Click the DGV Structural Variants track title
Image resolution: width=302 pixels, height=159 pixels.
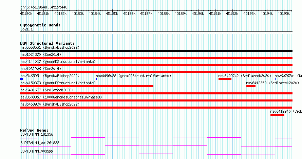point(48,43)
